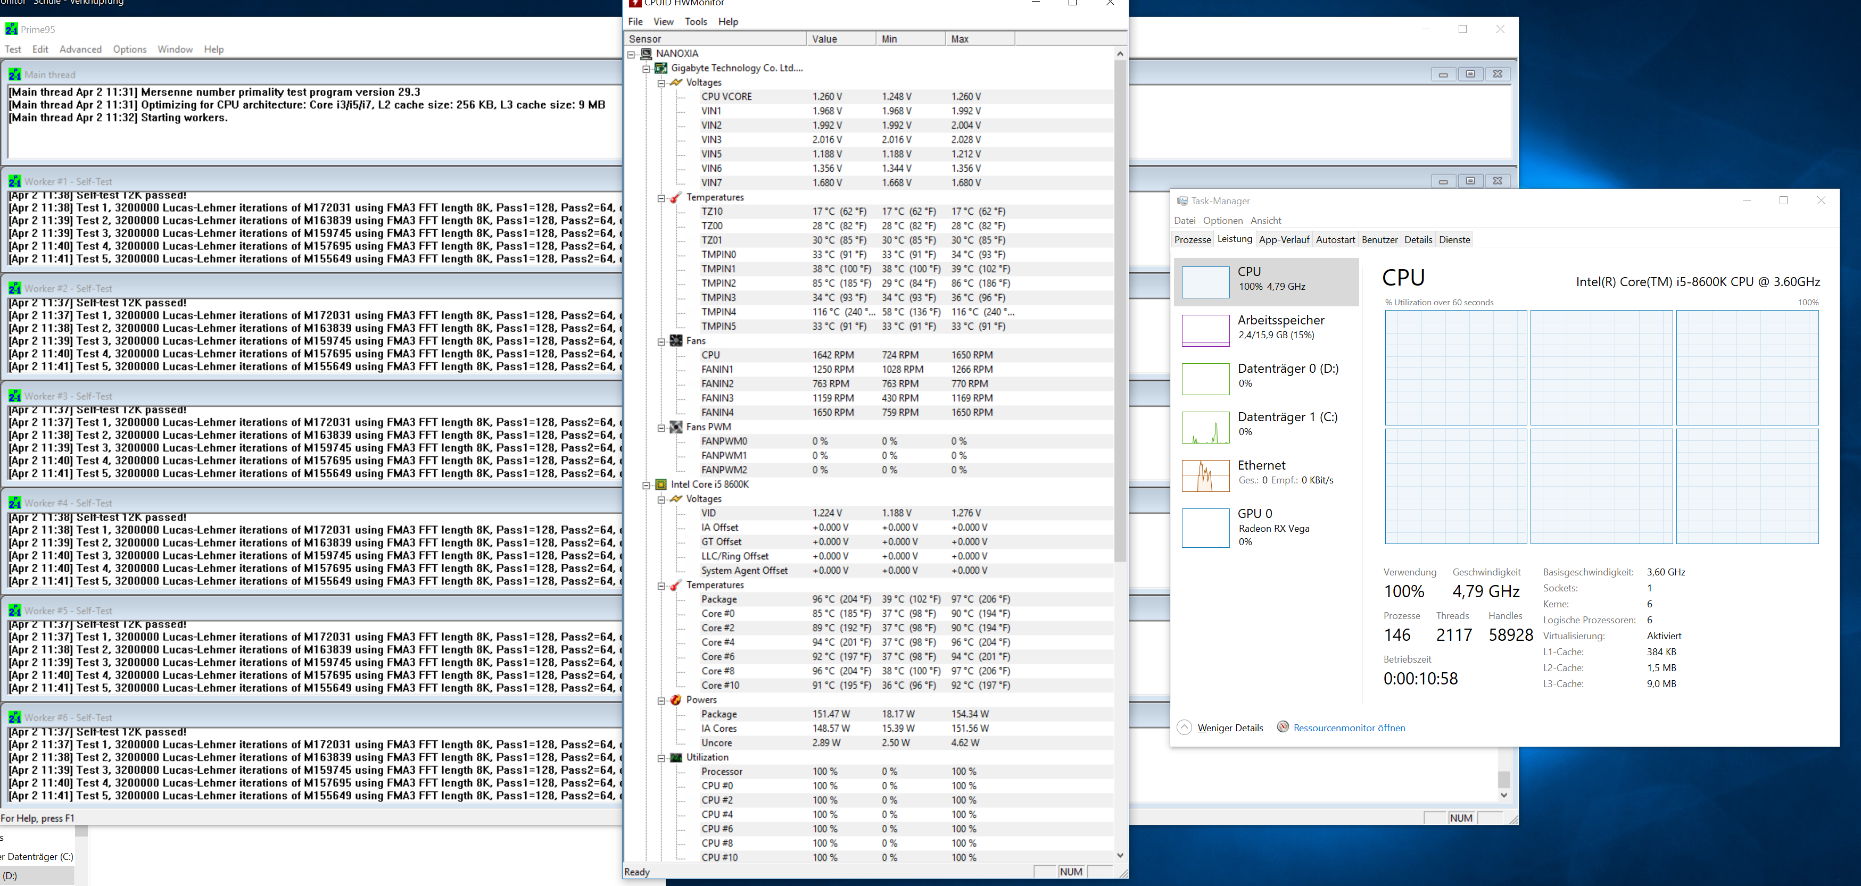The height and width of the screenshot is (886, 1861).
Task: Collapse the Fans PWM tree node
Action: click(x=661, y=428)
